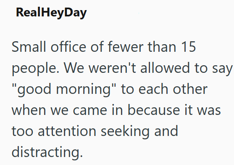Open the RealHeyDay user profile link
Screen dimensions: 234x165
pos(51,13)
